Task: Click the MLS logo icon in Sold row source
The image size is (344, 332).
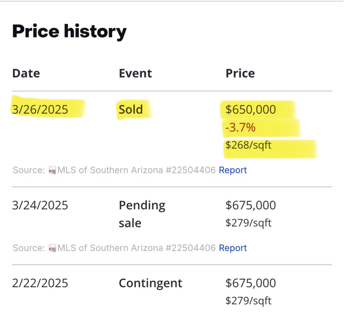Action: point(53,171)
